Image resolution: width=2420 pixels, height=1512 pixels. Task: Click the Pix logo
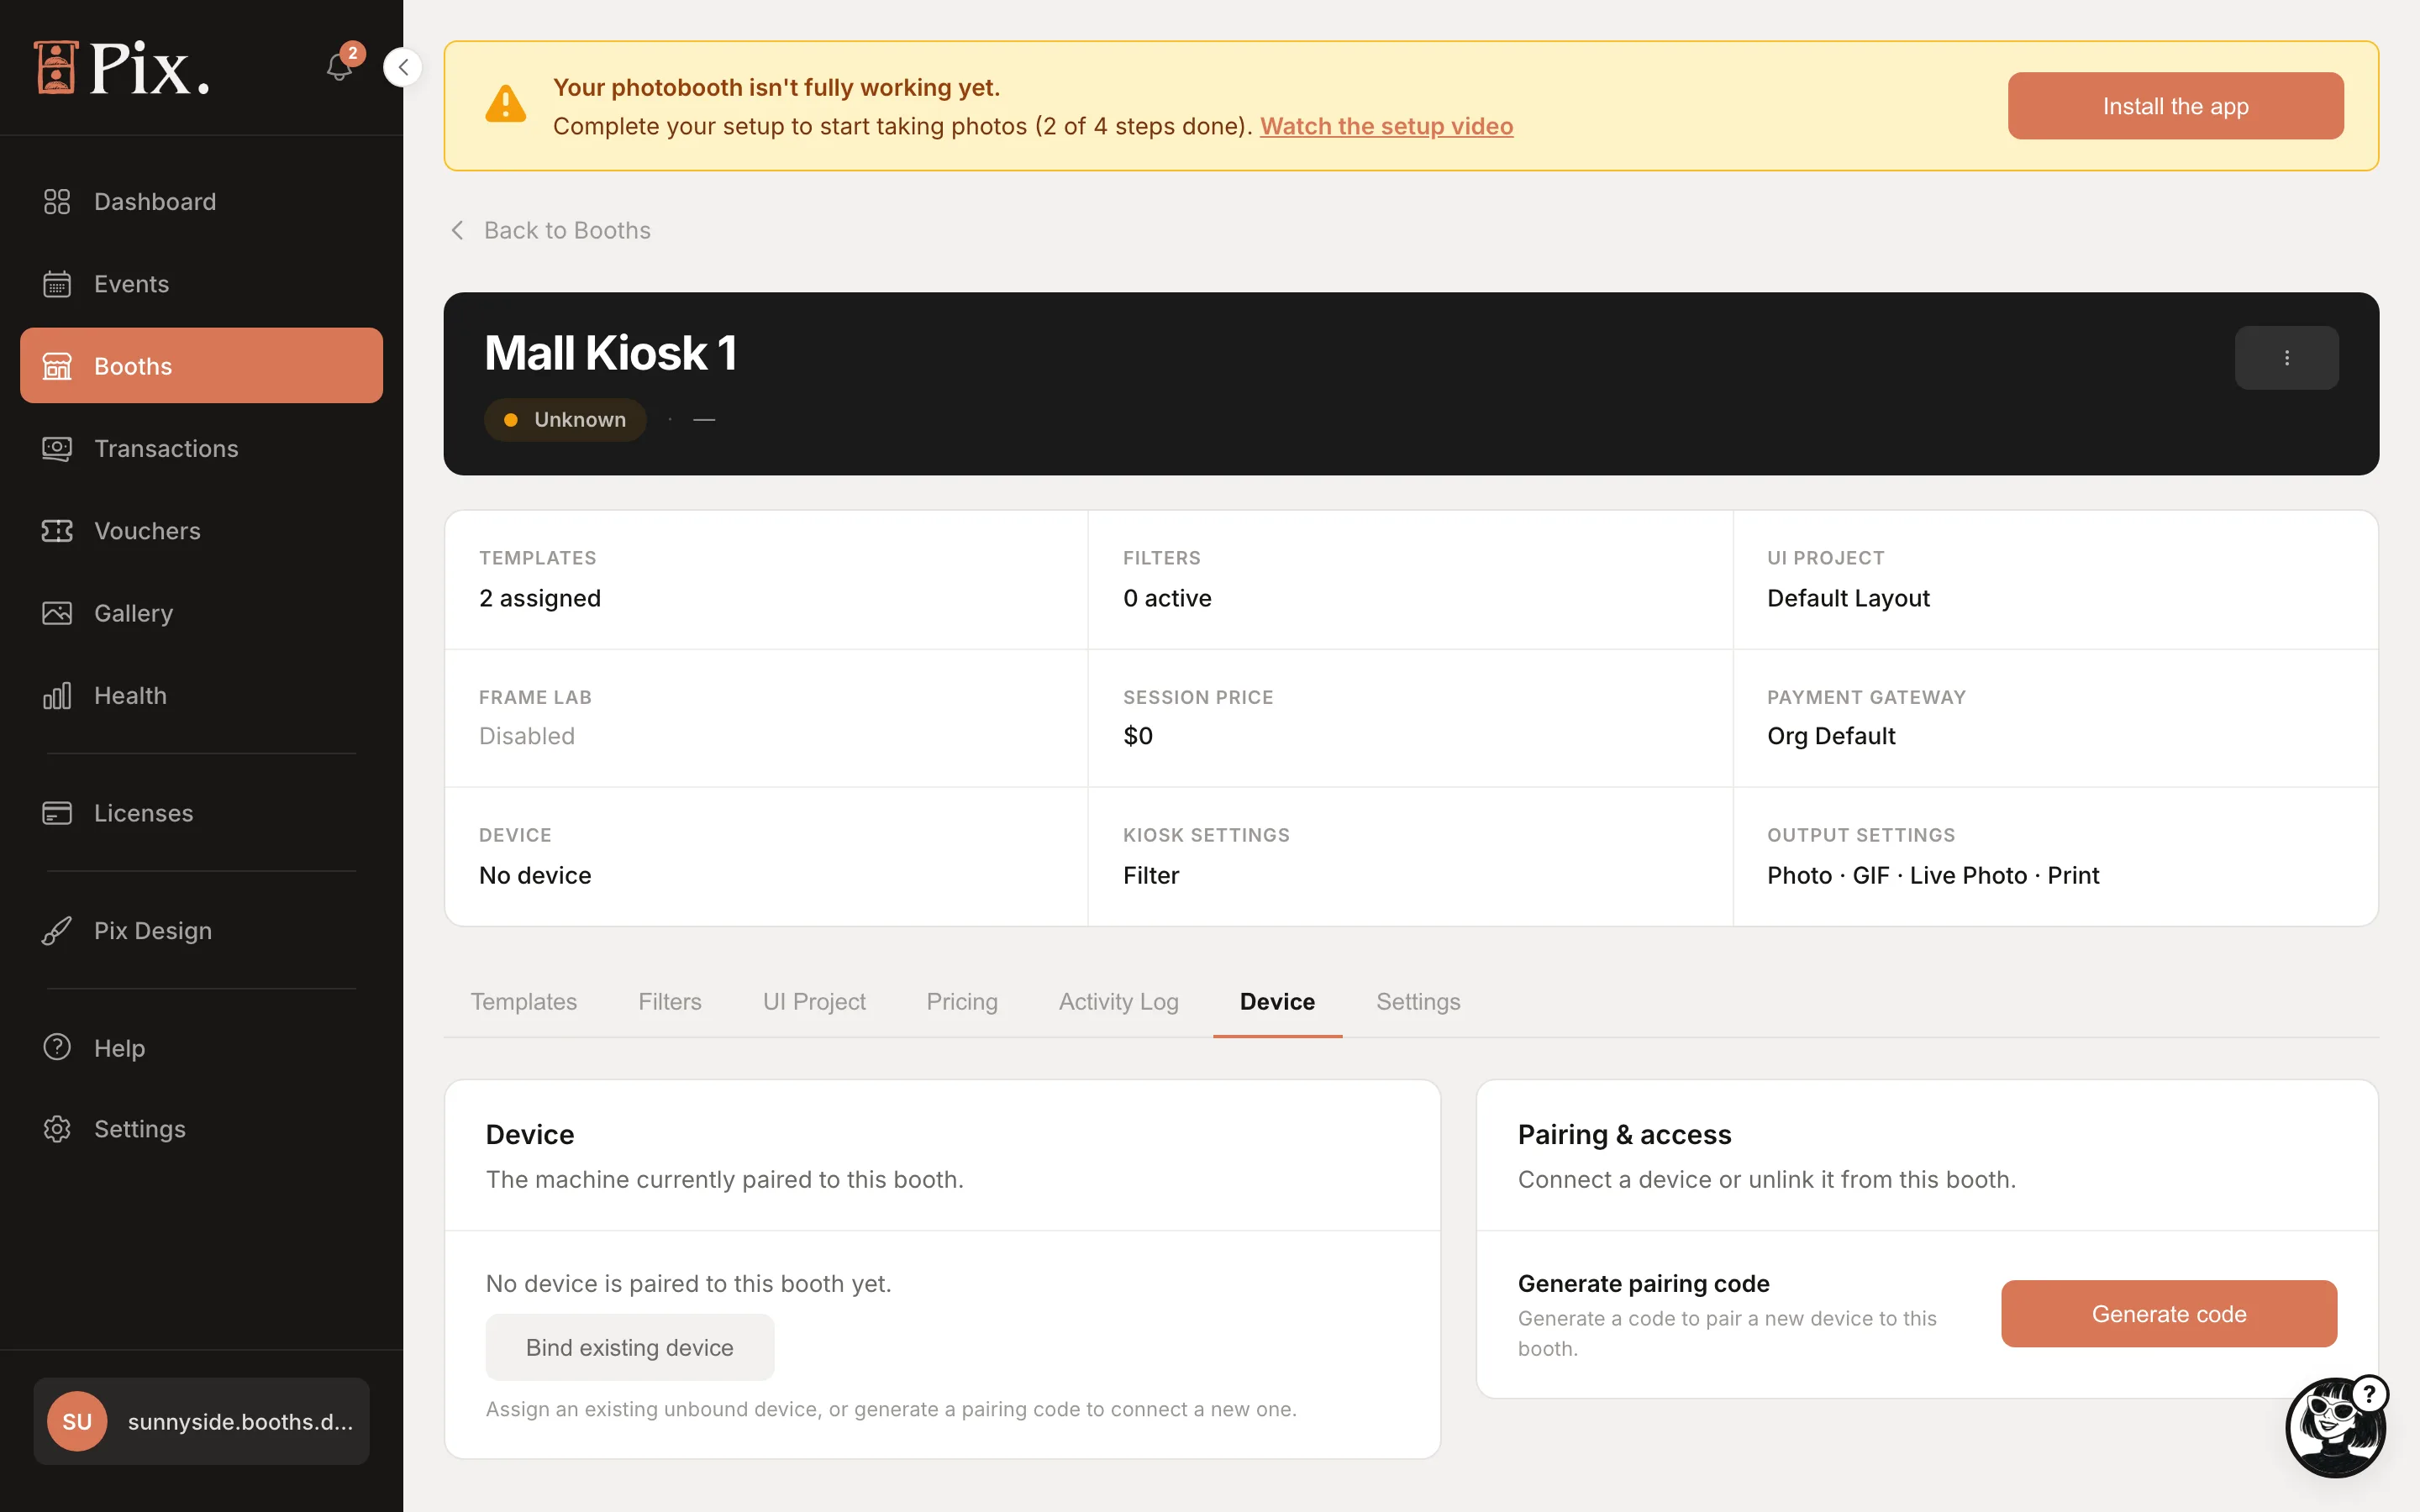click(121, 67)
